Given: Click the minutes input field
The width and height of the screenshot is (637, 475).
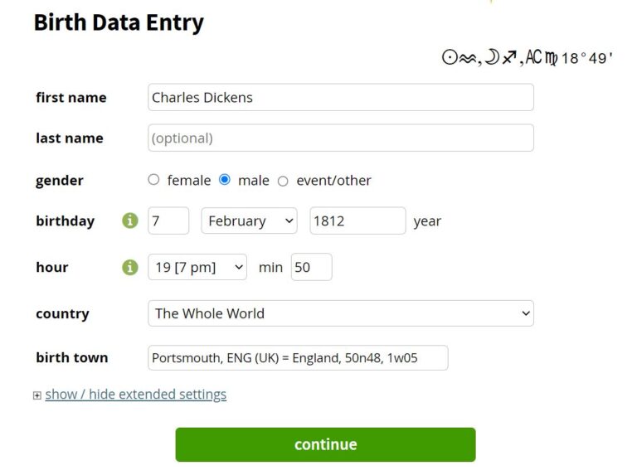Looking at the screenshot, I should pos(311,268).
